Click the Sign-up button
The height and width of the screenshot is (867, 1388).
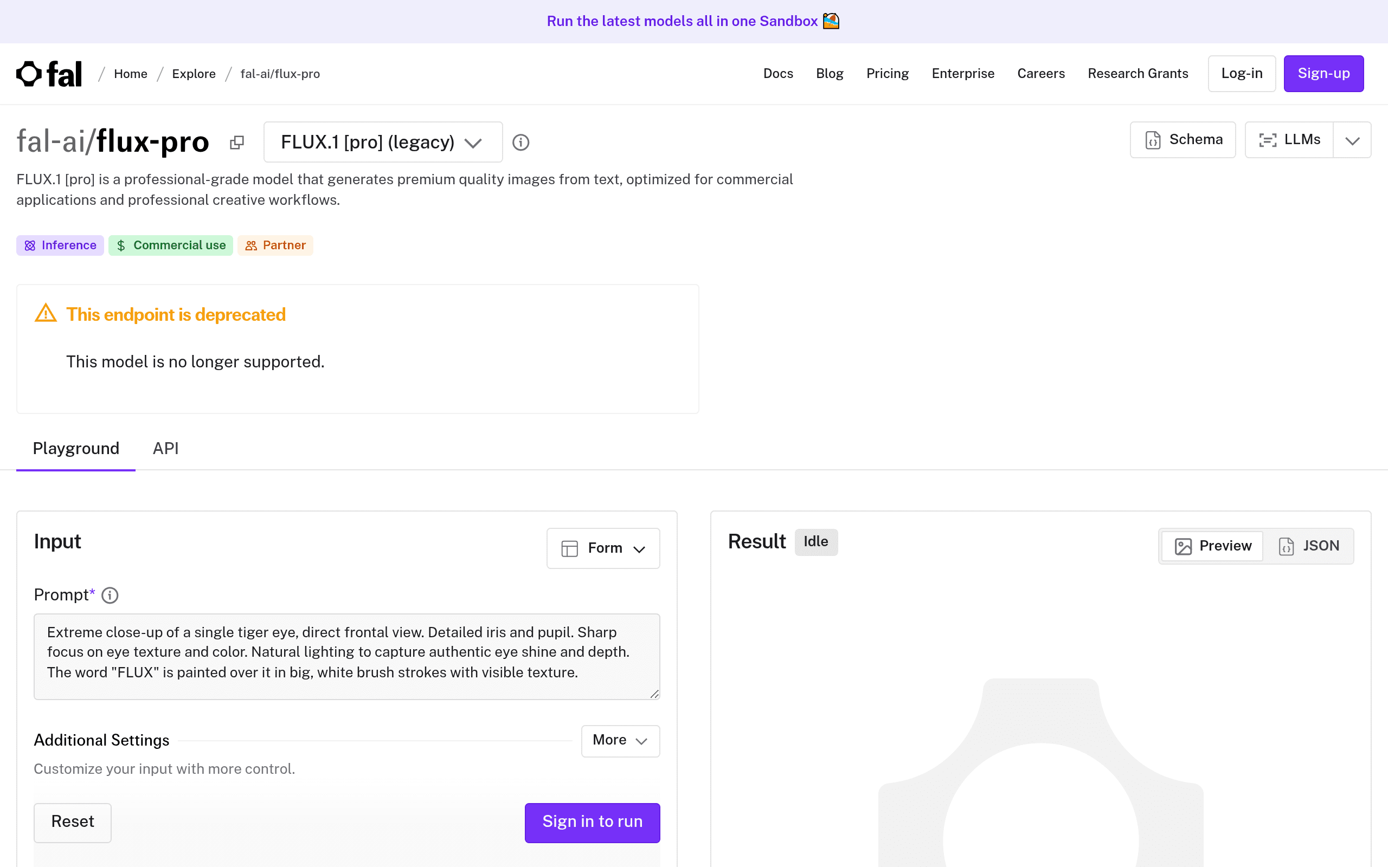[1324, 74]
